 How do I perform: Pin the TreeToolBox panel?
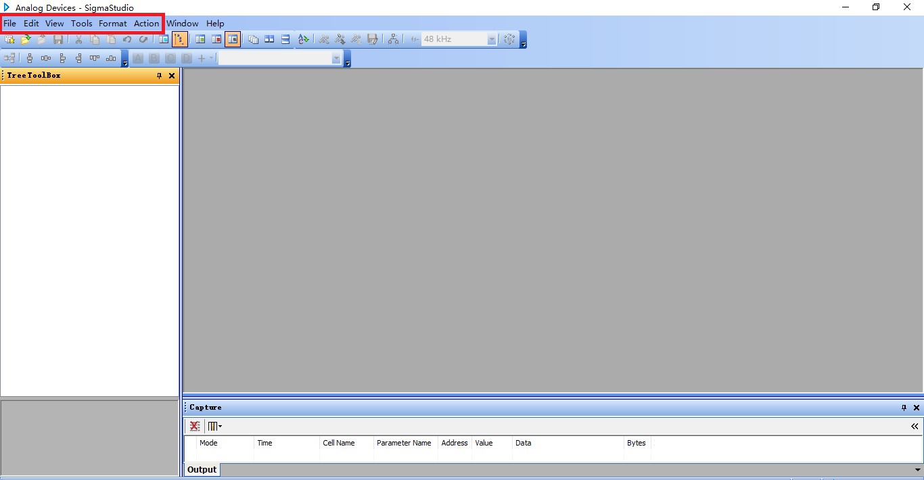(x=160, y=76)
